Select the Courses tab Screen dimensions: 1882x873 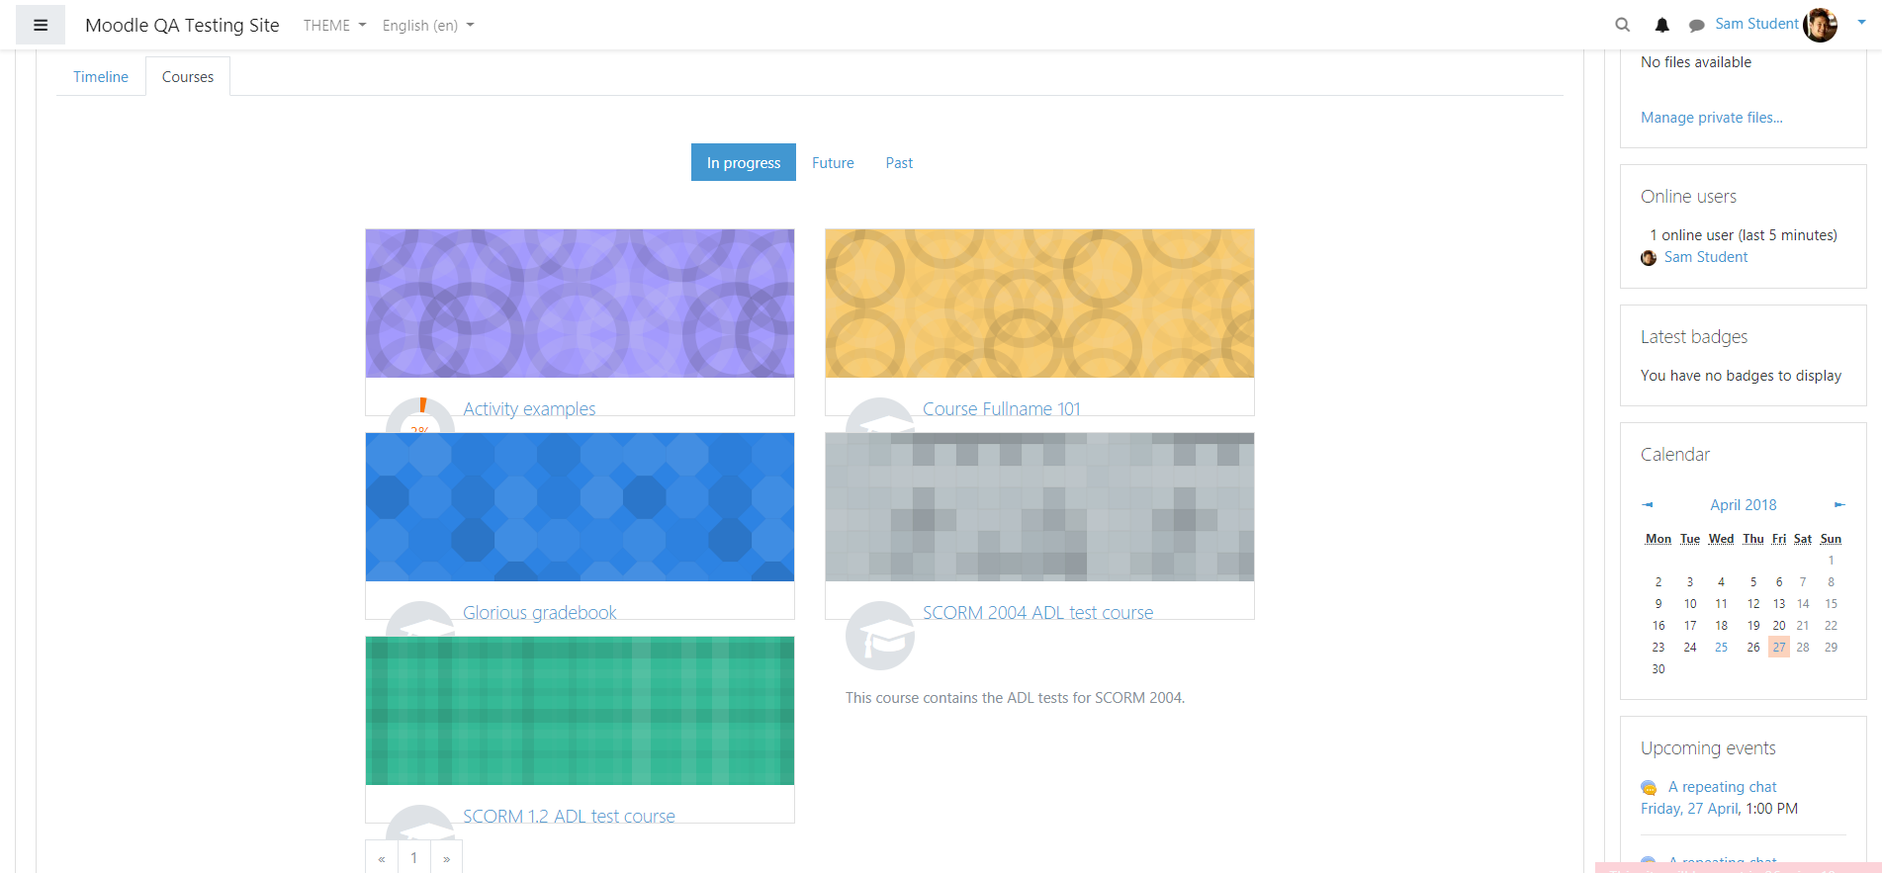(188, 77)
